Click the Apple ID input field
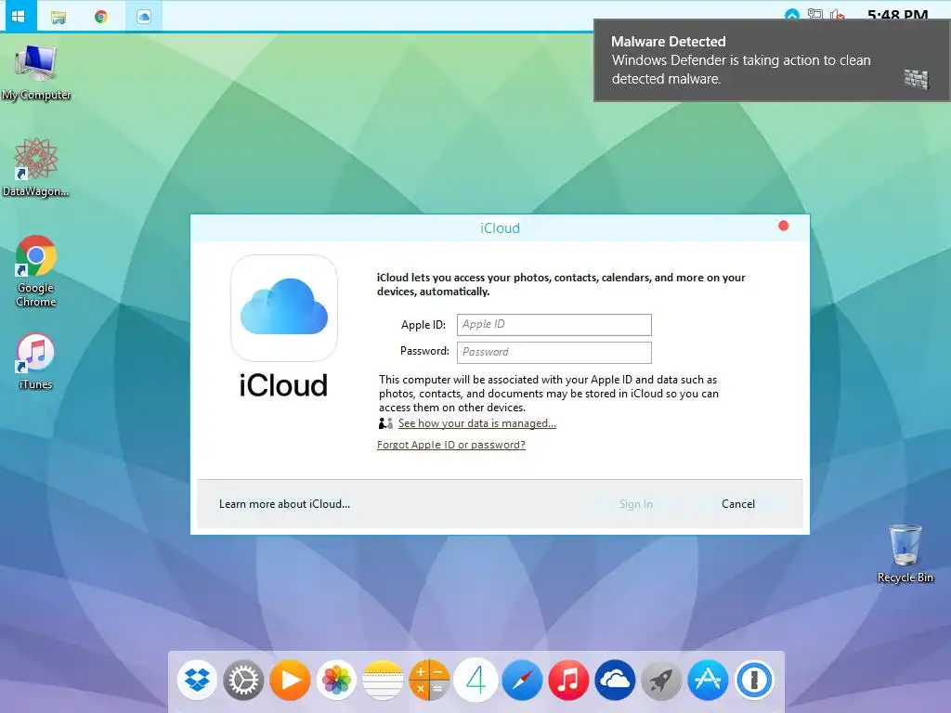951x713 pixels. click(x=554, y=324)
